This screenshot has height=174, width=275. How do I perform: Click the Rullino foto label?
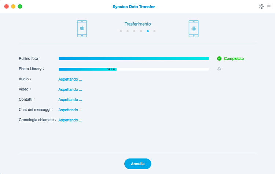tap(29, 59)
